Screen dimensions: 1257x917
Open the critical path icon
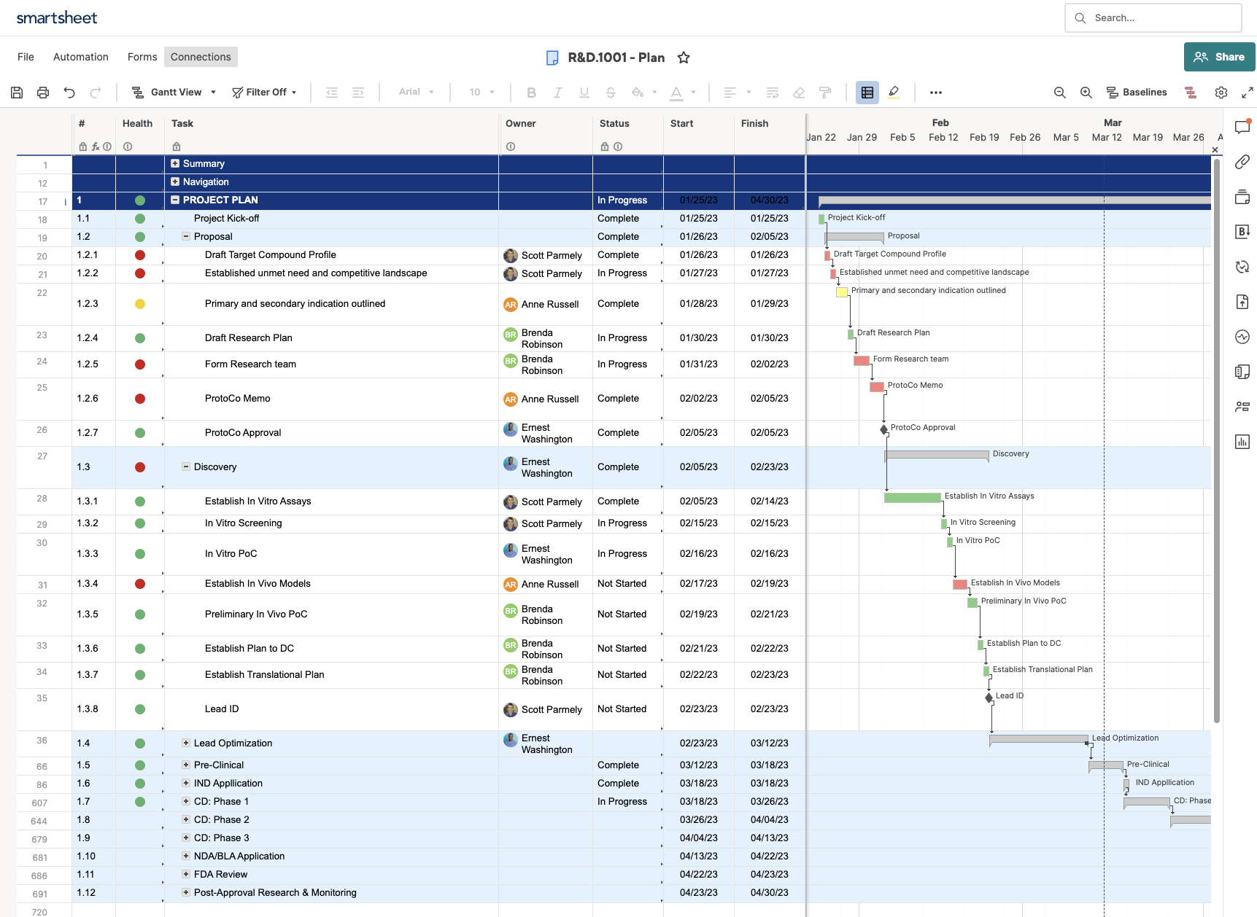tap(1191, 93)
